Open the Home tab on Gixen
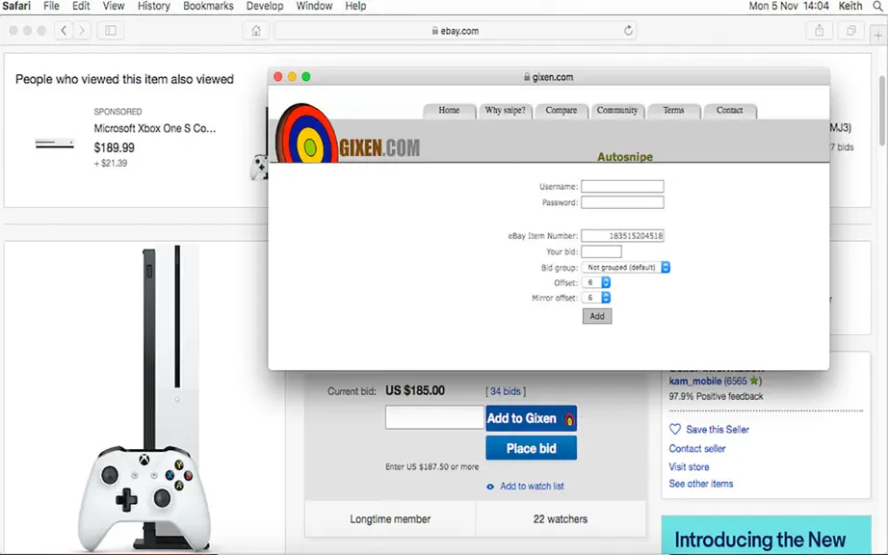 pos(449,111)
